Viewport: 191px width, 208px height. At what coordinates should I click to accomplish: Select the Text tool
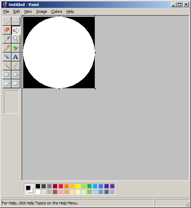[x=16, y=57]
